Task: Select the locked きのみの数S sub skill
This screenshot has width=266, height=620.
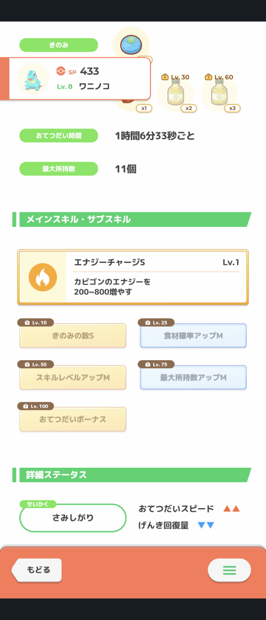Action: [x=73, y=336]
